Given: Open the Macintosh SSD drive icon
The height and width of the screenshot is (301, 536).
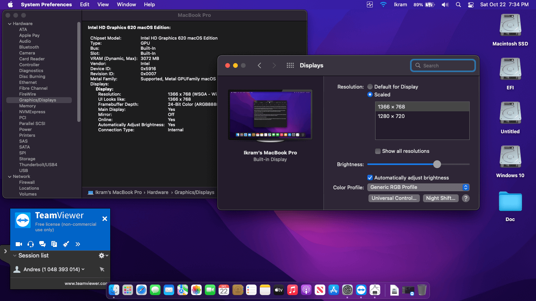Looking at the screenshot, I should click(510, 26).
